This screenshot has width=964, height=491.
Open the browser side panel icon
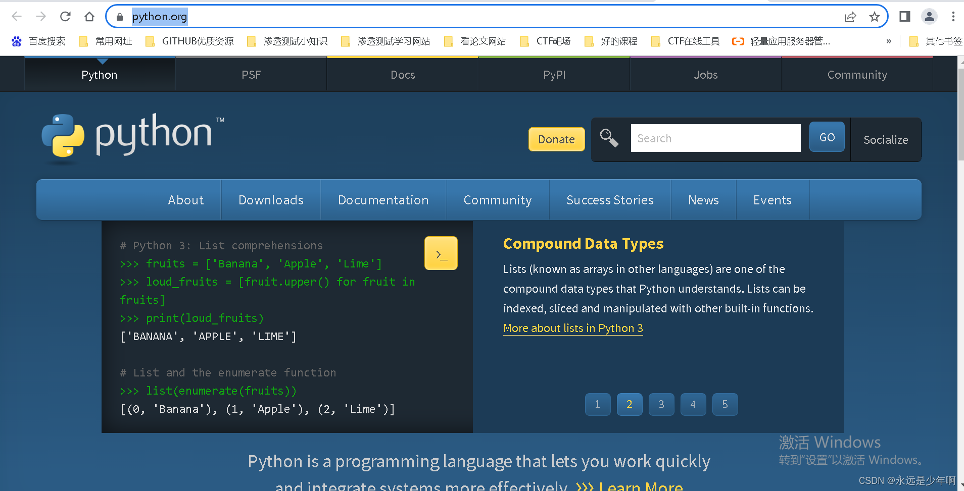(905, 17)
